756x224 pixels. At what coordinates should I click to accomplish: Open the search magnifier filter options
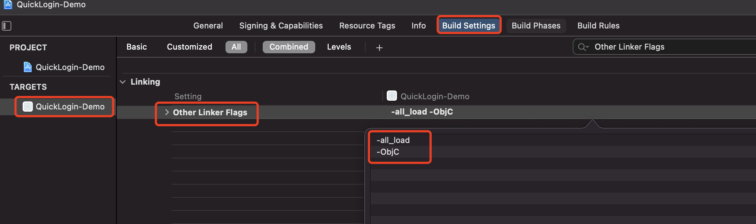pyautogui.click(x=583, y=47)
